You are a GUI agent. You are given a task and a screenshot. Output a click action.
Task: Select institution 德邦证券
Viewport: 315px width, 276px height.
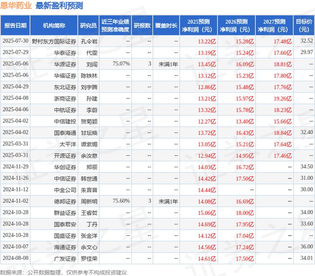point(65,202)
